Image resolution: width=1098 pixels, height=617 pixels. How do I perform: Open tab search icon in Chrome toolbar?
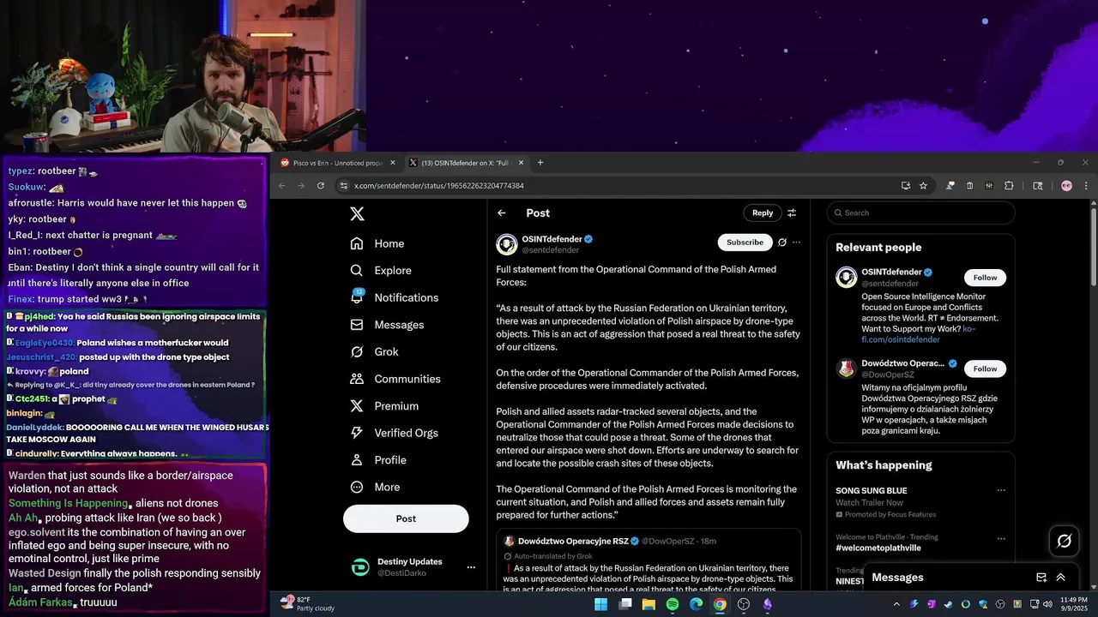coord(1037,185)
